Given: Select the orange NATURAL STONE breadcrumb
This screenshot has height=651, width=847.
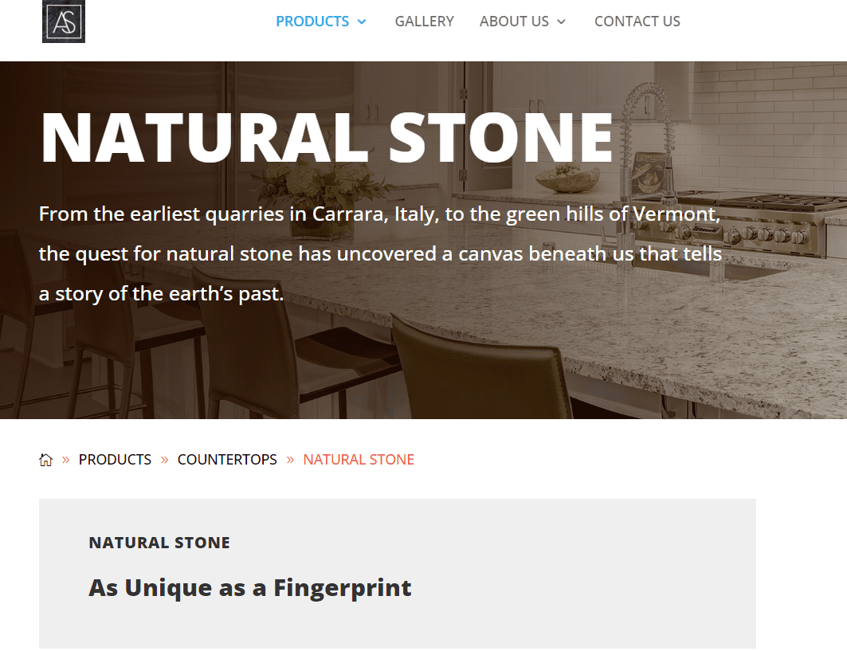Looking at the screenshot, I should point(359,460).
